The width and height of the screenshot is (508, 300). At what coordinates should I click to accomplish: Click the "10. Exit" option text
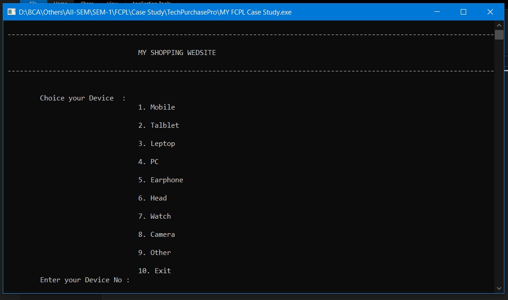pos(155,271)
